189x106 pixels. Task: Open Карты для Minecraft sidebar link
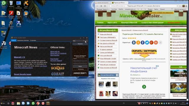click(x=106, y=47)
